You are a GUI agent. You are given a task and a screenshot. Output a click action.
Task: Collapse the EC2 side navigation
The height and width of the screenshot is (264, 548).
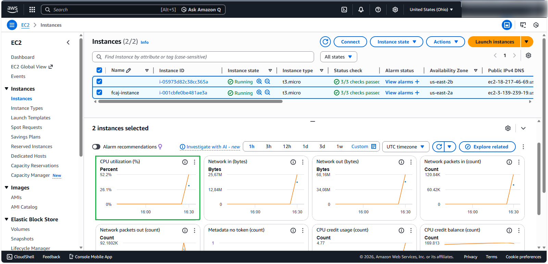68,42
